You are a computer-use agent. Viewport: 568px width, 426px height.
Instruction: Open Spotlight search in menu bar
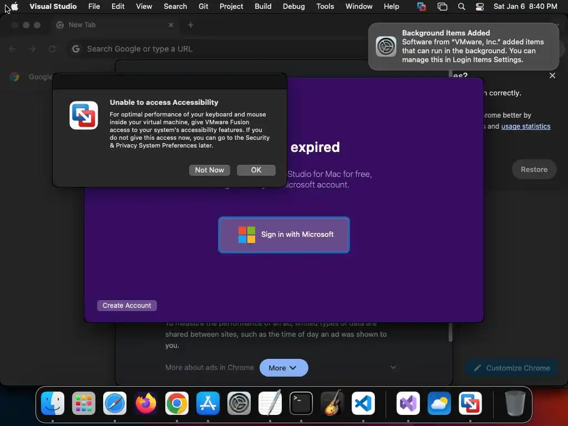coord(461,7)
